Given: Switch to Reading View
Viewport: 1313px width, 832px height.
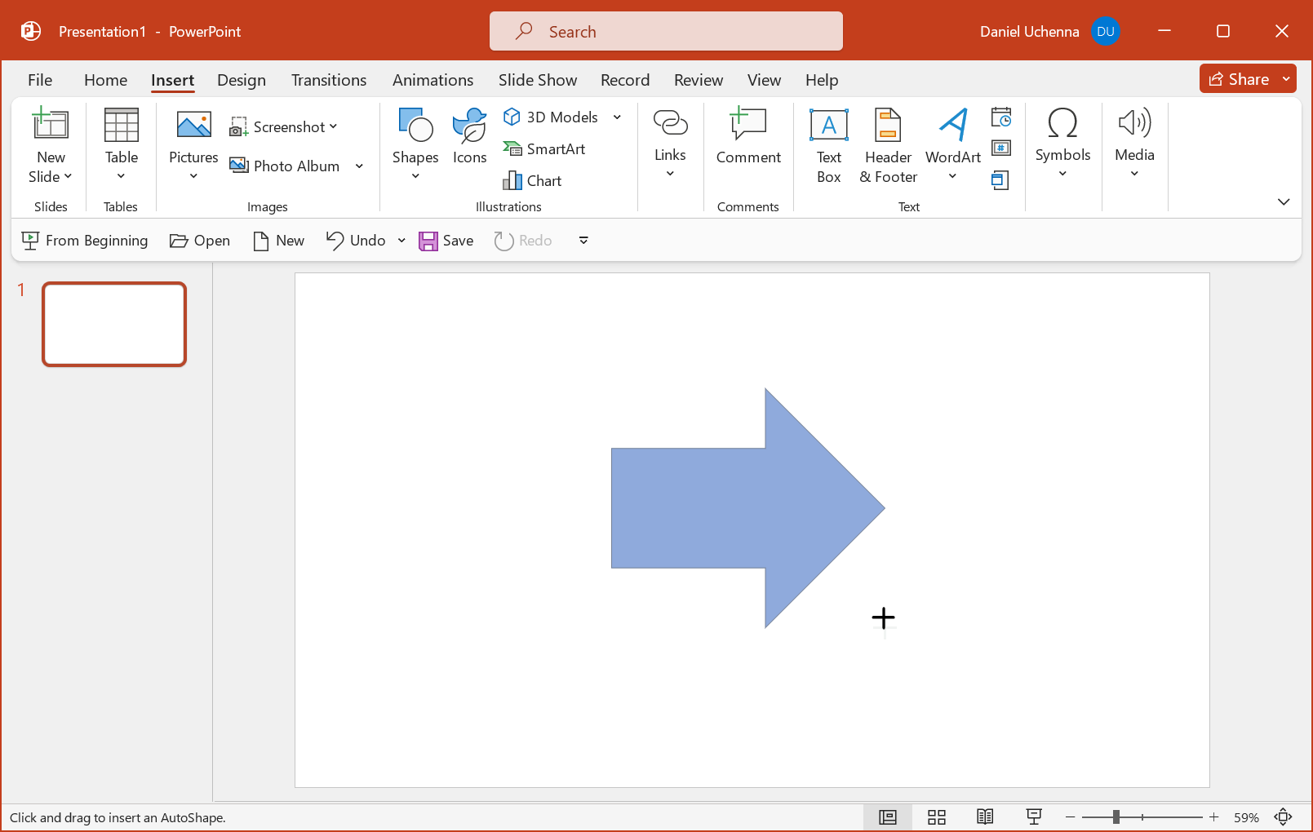Looking at the screenshot, I should [985, 817].
